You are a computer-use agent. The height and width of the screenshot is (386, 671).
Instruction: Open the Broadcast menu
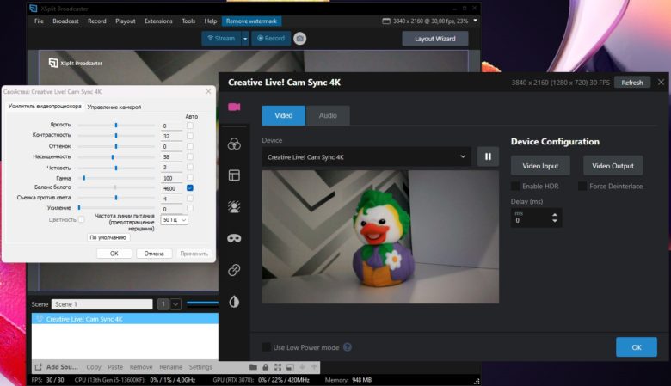tap(65, 21)
